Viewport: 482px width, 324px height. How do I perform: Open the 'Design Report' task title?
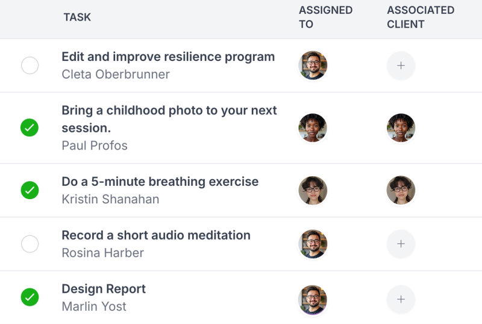[104, 289]
